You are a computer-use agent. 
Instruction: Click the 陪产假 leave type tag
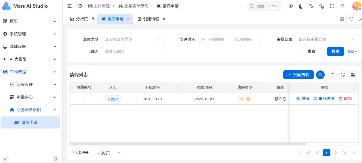[244, 99]
